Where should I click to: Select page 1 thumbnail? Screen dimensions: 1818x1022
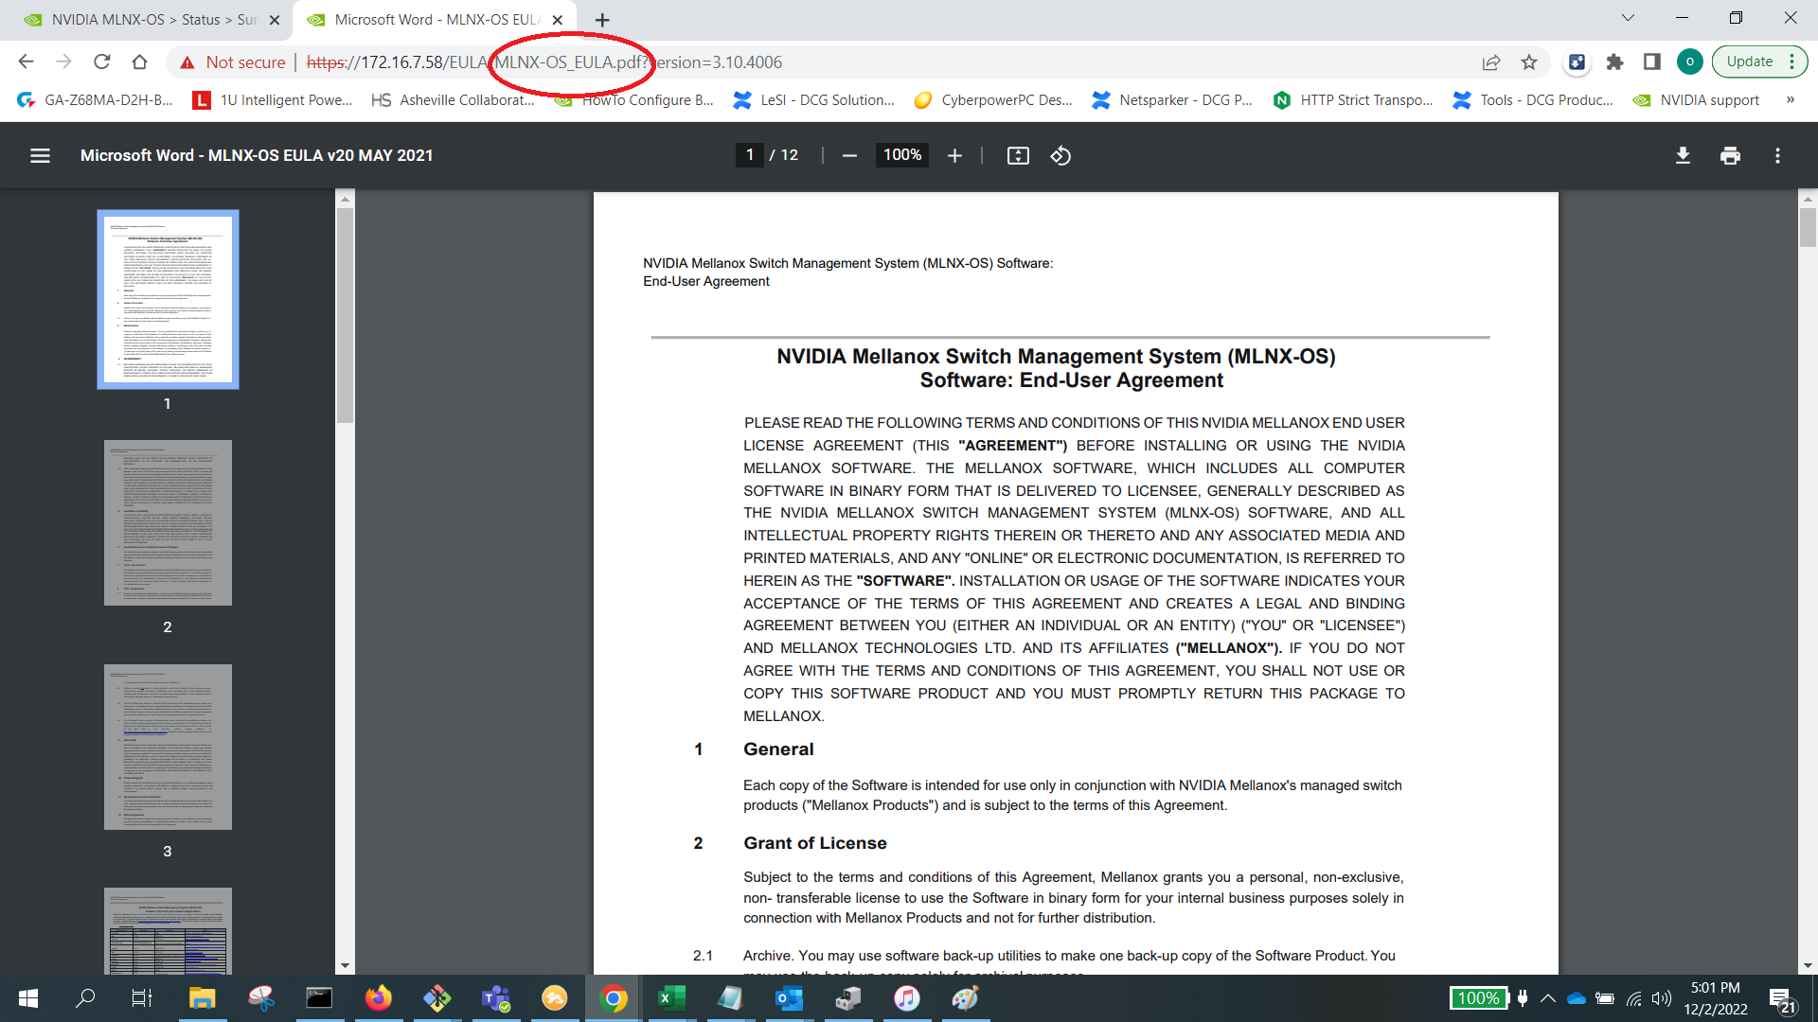click(168, 299)
